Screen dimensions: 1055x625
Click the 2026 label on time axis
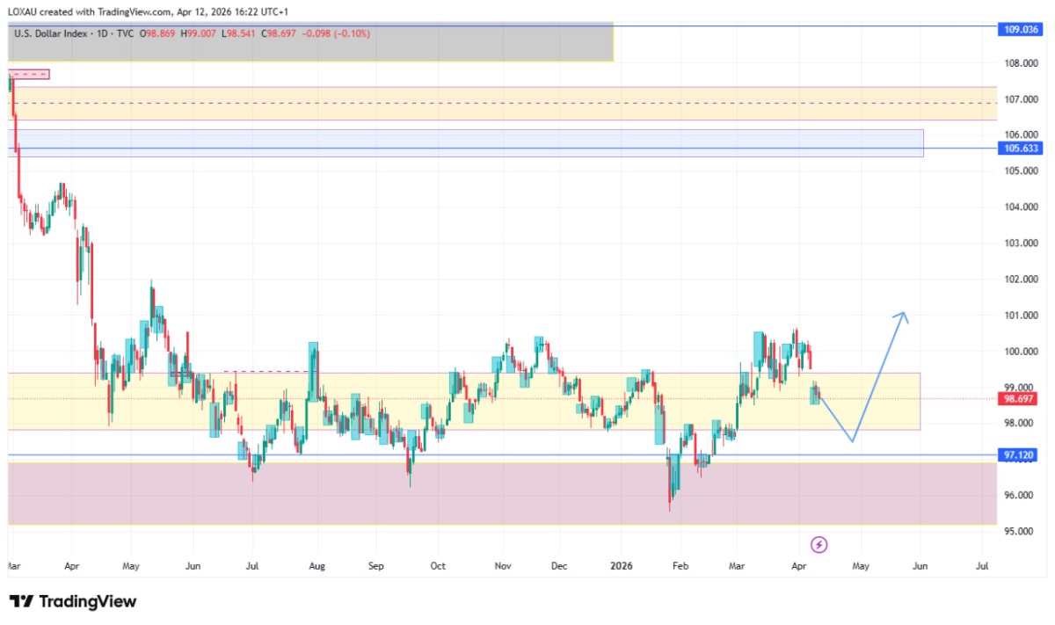point(620,566)
